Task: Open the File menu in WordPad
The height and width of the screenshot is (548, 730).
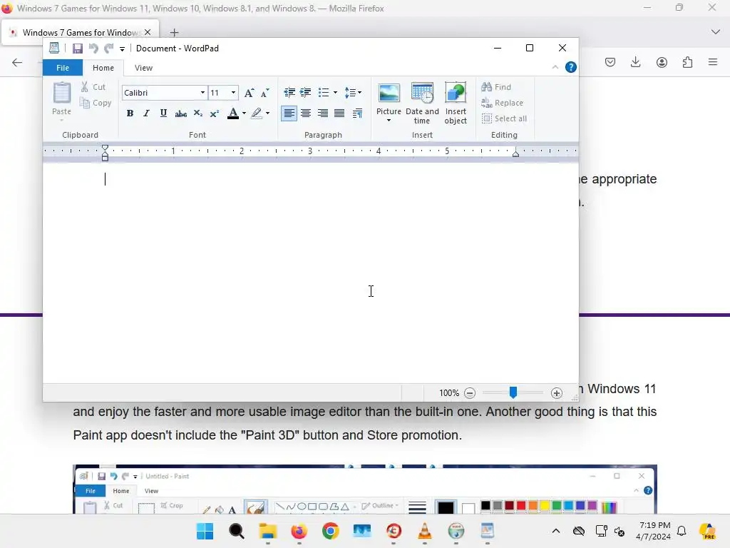Action: tap(63, 68)
